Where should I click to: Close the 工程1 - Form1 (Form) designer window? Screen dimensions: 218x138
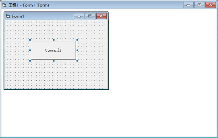[x=211, y=5]
